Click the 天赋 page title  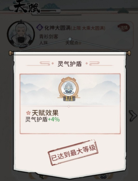tap(27, 8)
